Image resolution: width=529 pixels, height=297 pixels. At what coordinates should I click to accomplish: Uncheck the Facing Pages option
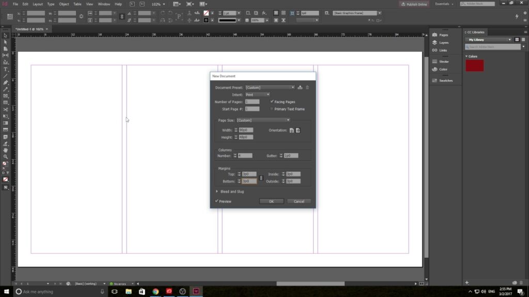coord(272,102)
